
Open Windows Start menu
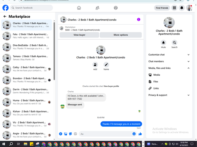4,144
